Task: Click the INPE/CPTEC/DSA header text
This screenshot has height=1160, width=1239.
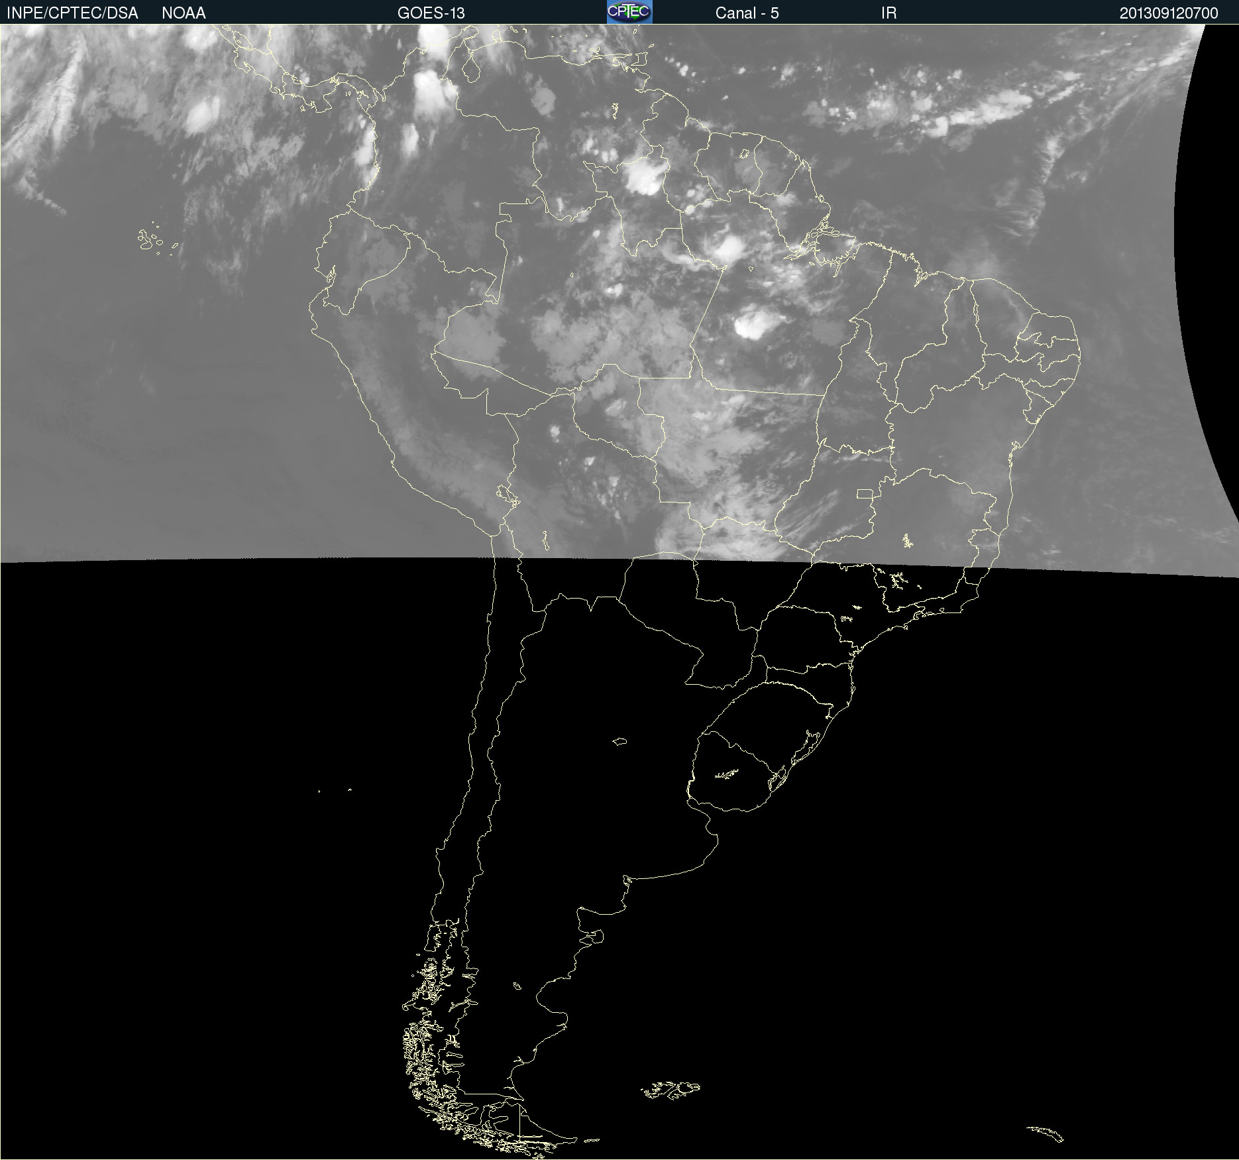Action: (72, 13)
